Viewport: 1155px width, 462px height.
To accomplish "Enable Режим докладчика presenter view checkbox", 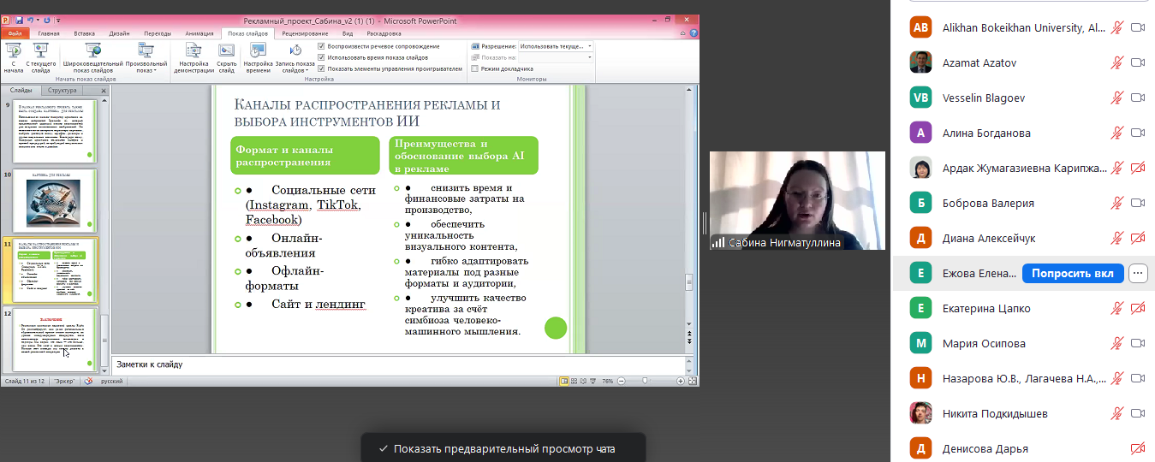I will (475, 68).
